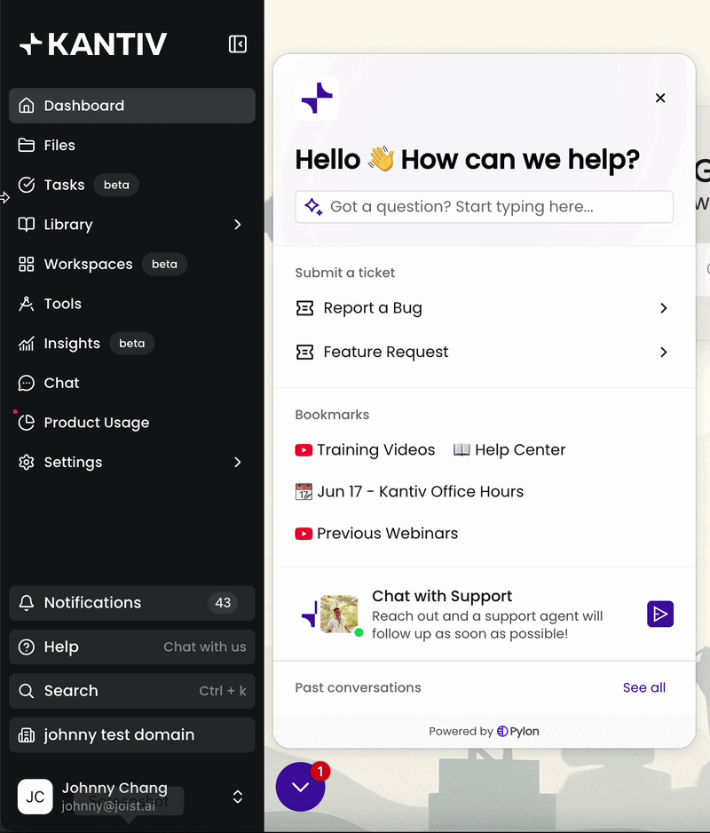Click the Kantiv logo in sidebar
The image size is (710, 833).
click(93, 44)
